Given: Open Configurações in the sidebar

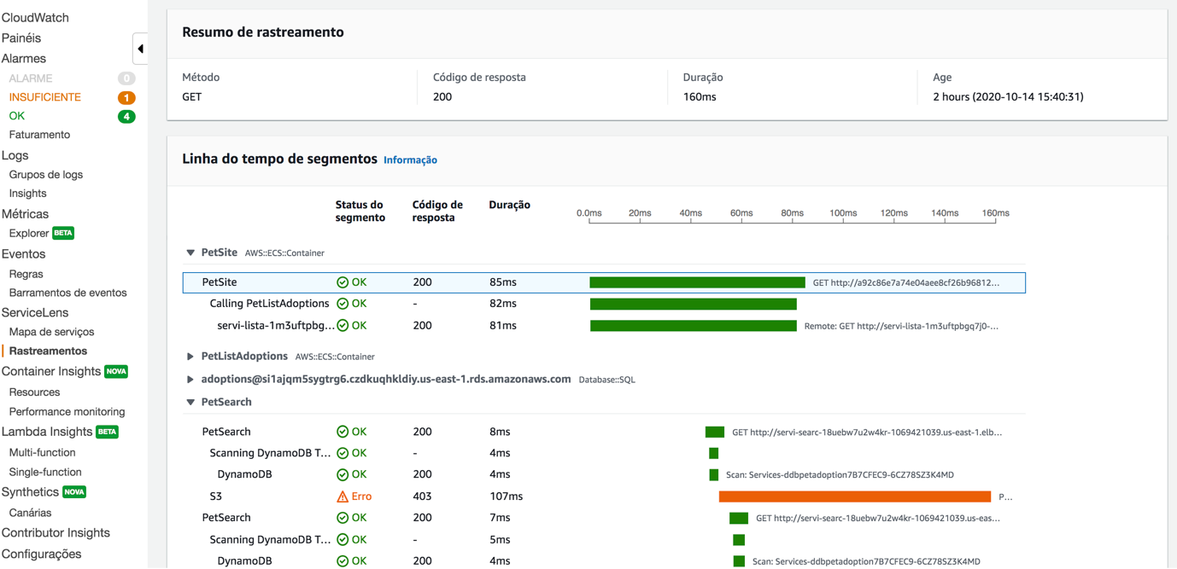Looking at the screenshot, I should [41, 554].
